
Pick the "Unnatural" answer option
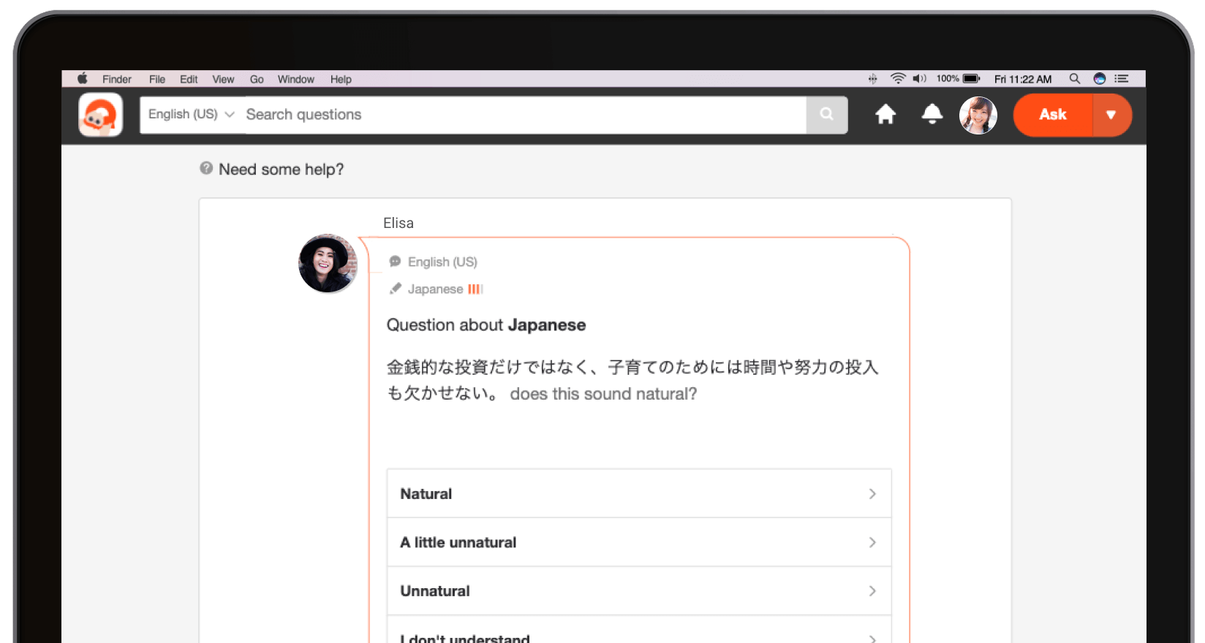(x=638, y=591)
